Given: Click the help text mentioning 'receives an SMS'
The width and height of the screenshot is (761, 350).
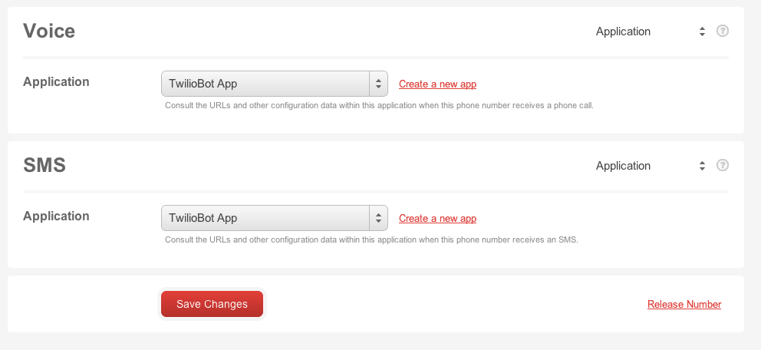Looking at the screenshot, I should coord(372,239).
